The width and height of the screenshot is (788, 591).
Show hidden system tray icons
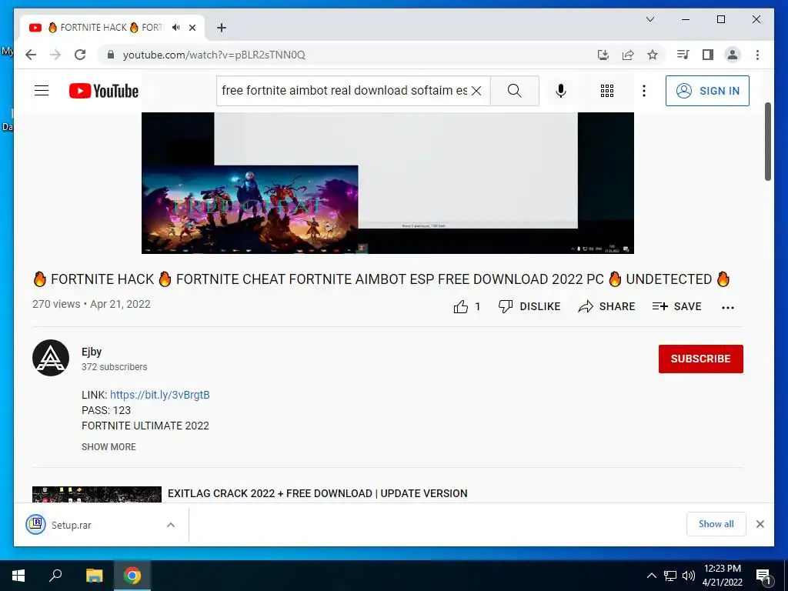tap(651, 576)
